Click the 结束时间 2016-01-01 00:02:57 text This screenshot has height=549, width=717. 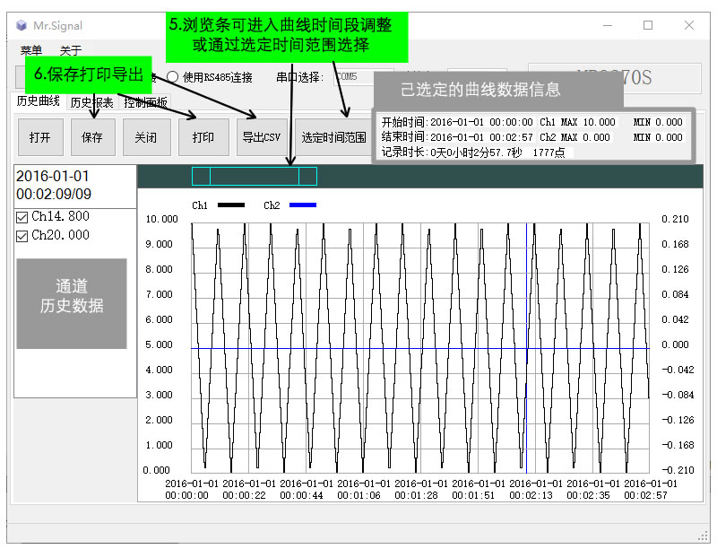pos(457,137)
